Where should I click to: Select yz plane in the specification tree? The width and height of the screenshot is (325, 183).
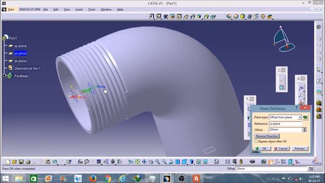click(x=20, y=53)
